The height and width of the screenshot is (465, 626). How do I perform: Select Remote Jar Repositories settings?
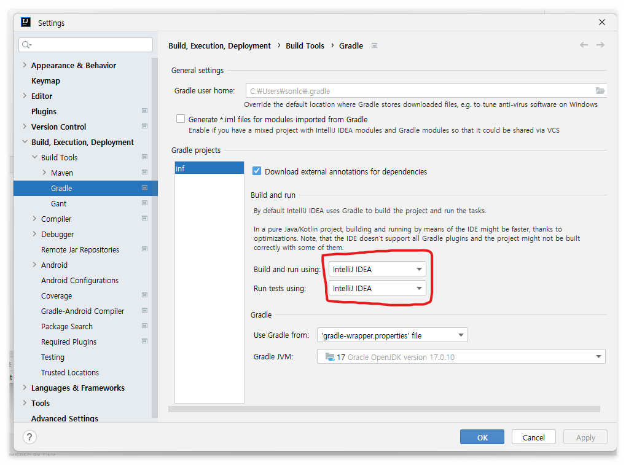80,249
